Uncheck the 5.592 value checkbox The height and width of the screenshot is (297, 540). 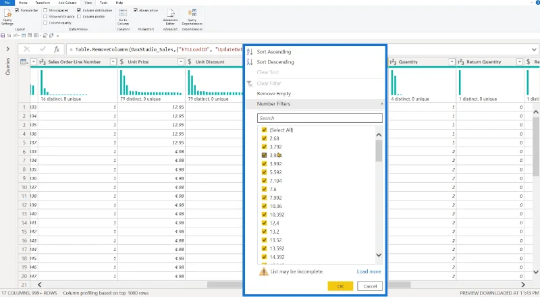264,172
